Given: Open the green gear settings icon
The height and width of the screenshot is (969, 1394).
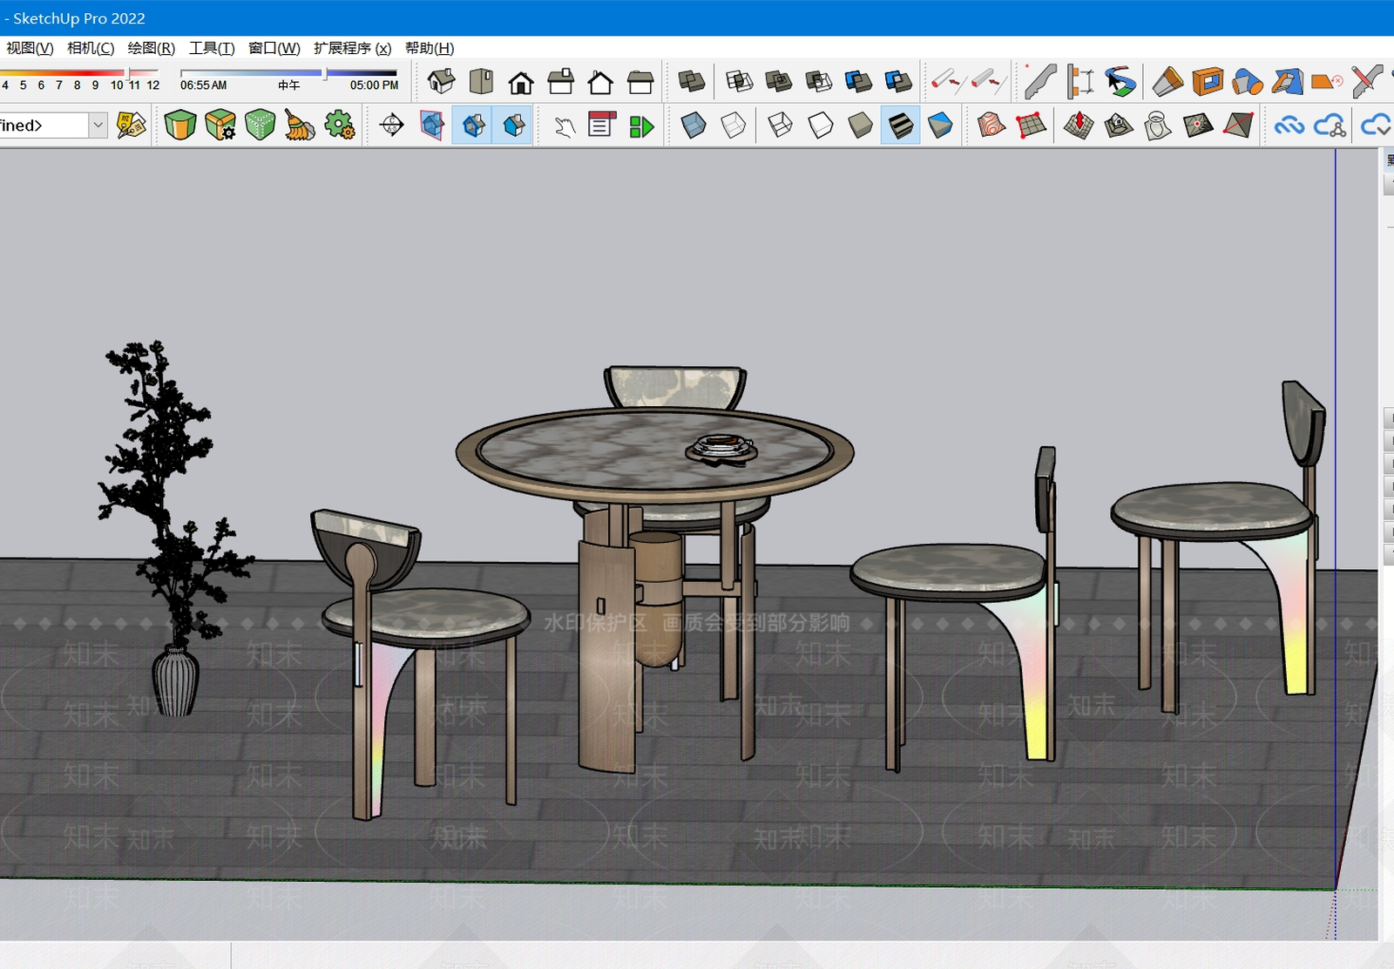Looking at the screenshot, I should [x=340, y=125].
